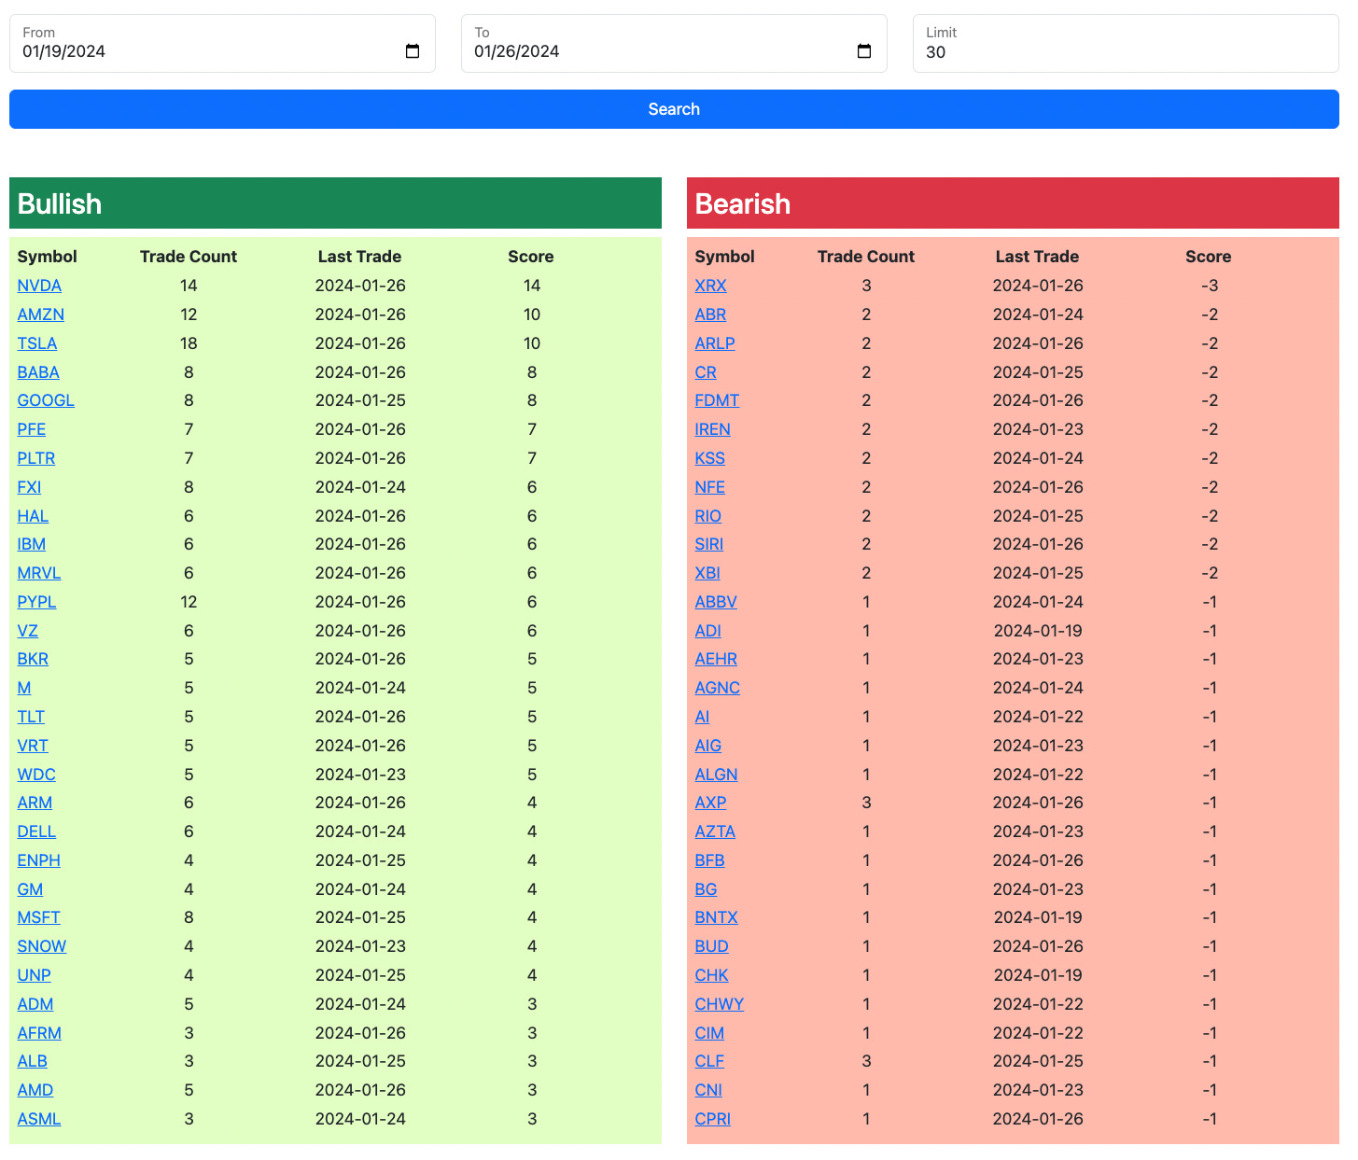Screen dimensions: 1358x1160
Task: Click Bullish table Trade Count column header
Action: click(189, 257)
